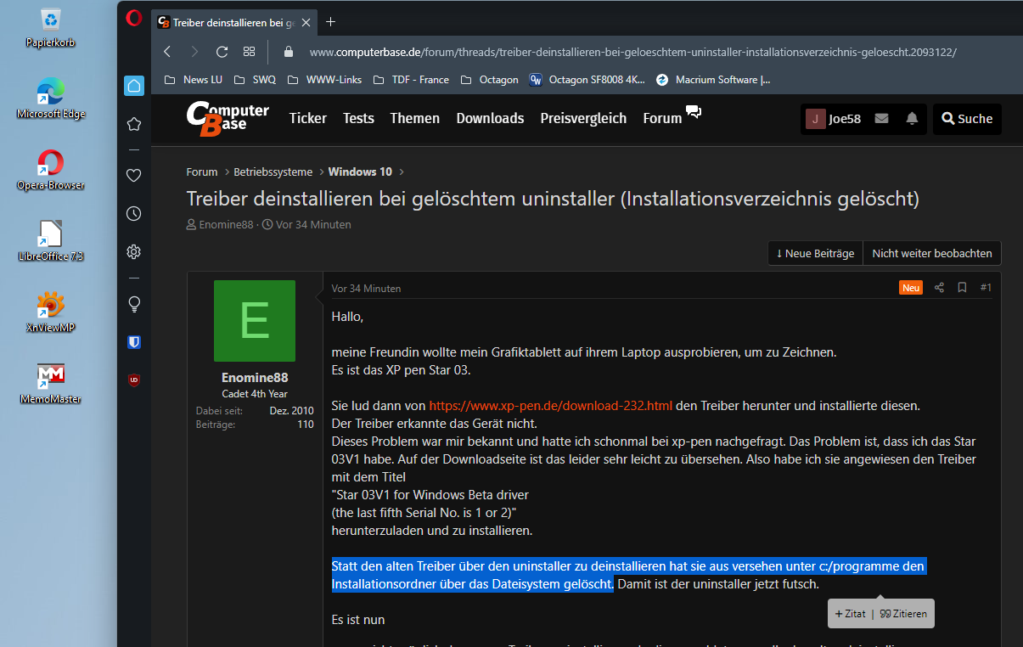The width and height of the screenshot is (1023, 647).
Task: Open thread author Enomine88 link under title
Action: point(226,225)
